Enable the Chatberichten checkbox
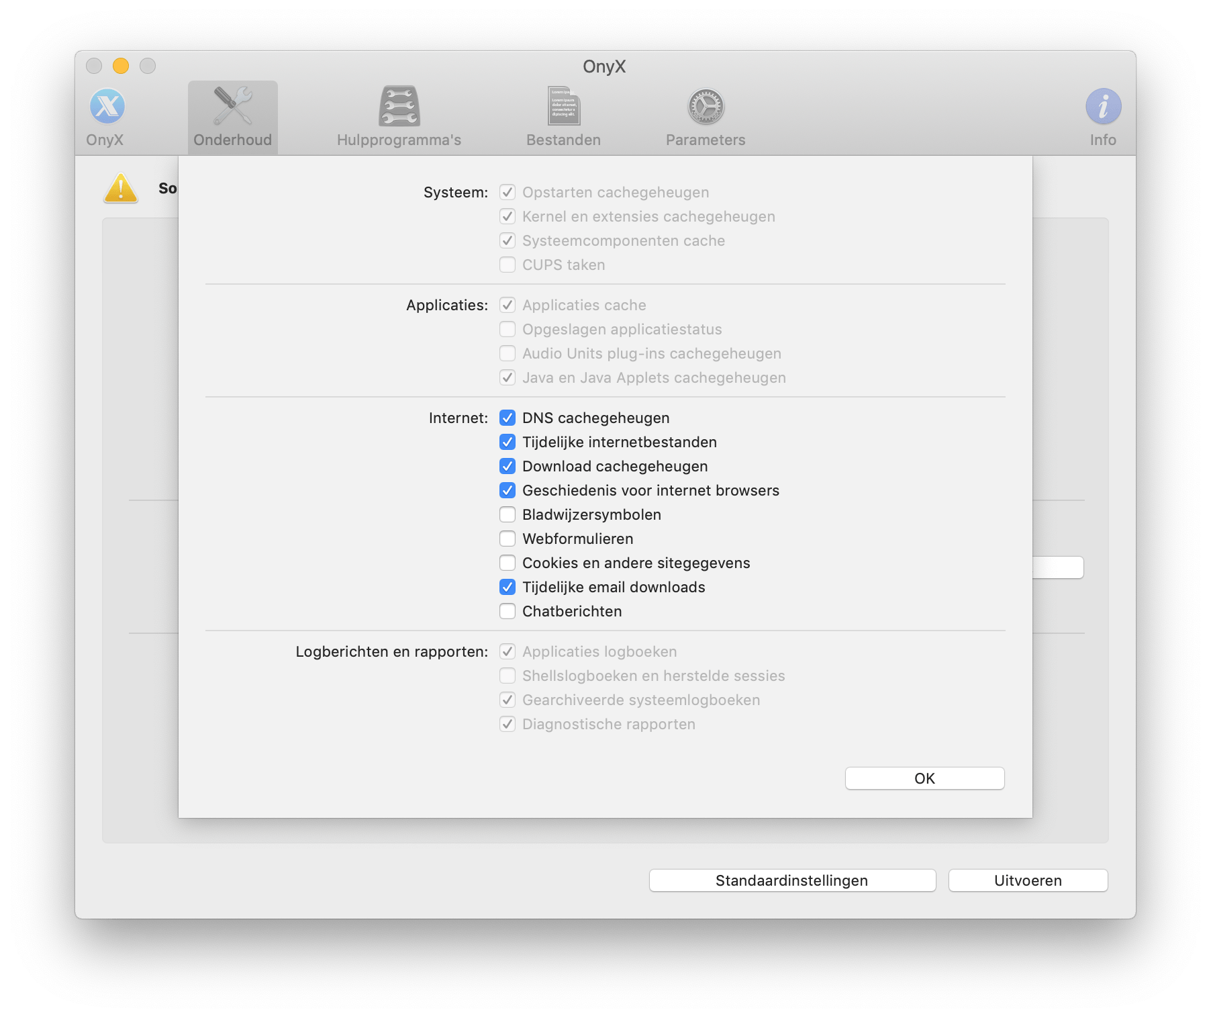Screen dimensions: 1211x1018 point(507,611)
